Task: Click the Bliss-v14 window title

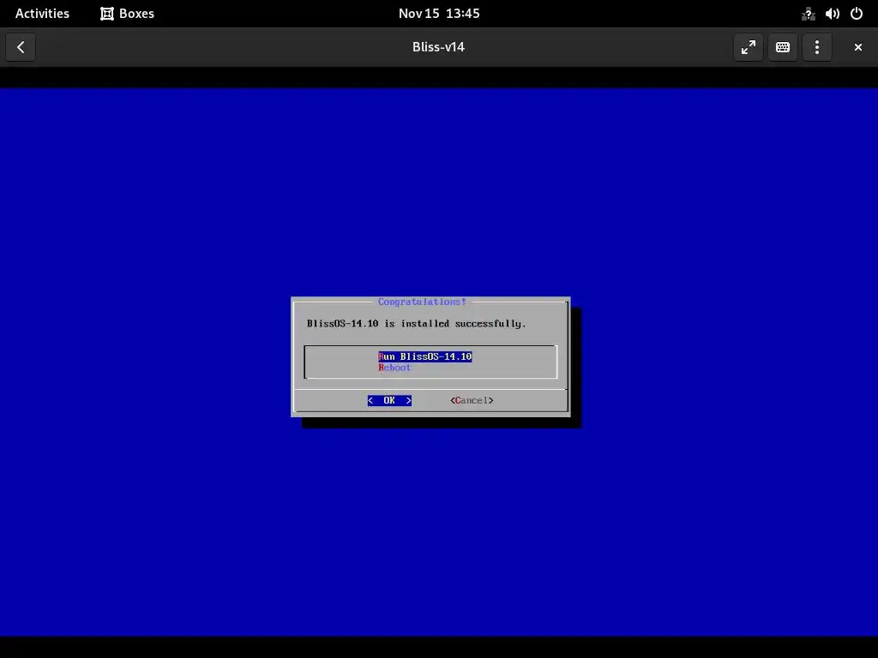Action: click(438, 47)
